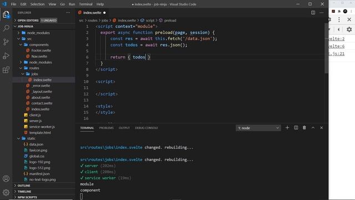This screenshot has width=355, height=200.
Task: Click the 'routes' breadcrumb segment
Action: coord(93,21)
